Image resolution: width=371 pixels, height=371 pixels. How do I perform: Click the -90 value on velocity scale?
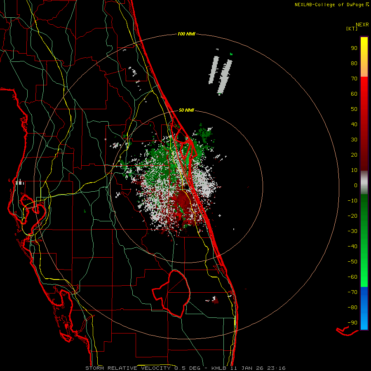coord(352,322)
